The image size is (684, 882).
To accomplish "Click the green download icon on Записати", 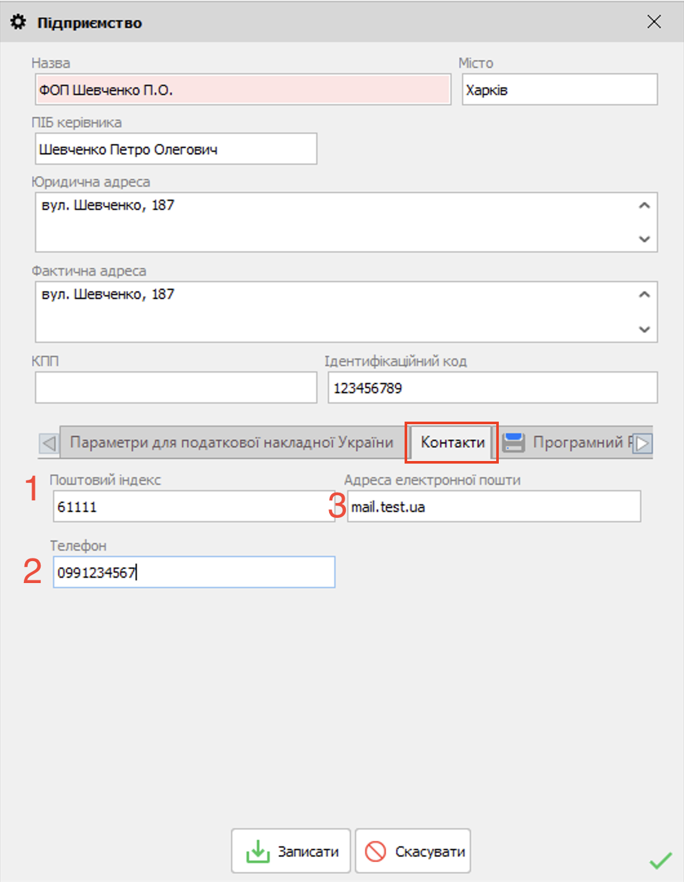I will pos(258,851).
